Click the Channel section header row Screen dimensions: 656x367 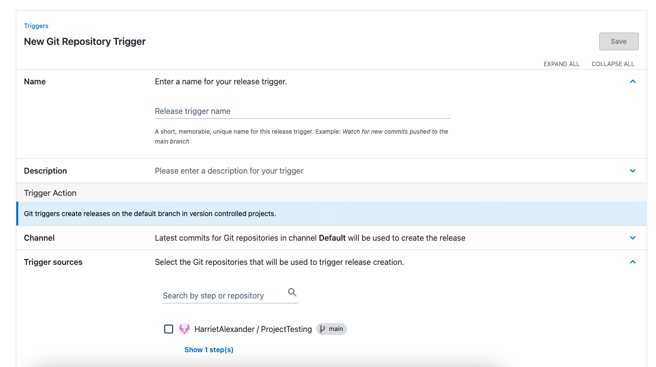[39, 238]
